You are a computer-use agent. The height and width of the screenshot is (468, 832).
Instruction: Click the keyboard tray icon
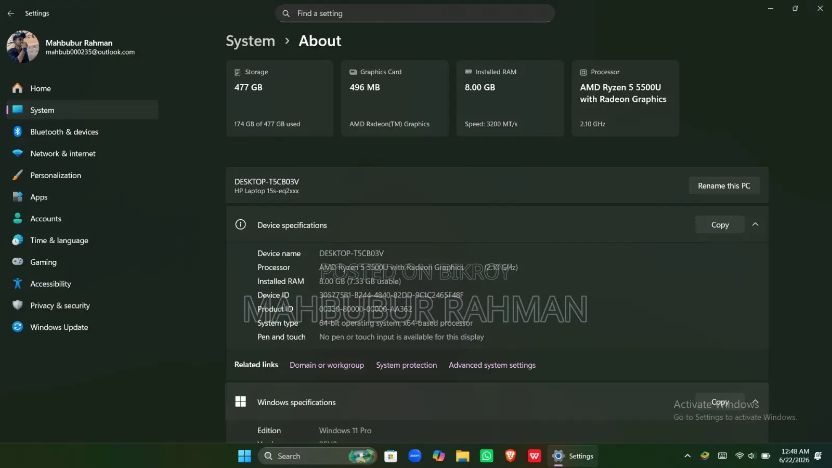[722, 456]
